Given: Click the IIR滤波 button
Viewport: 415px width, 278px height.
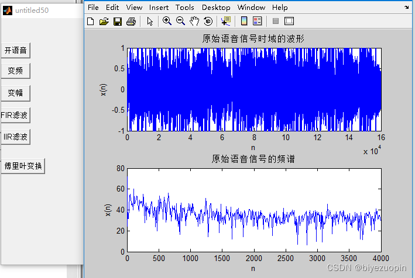Looking at the screenshot, I should tap(16, 137).
